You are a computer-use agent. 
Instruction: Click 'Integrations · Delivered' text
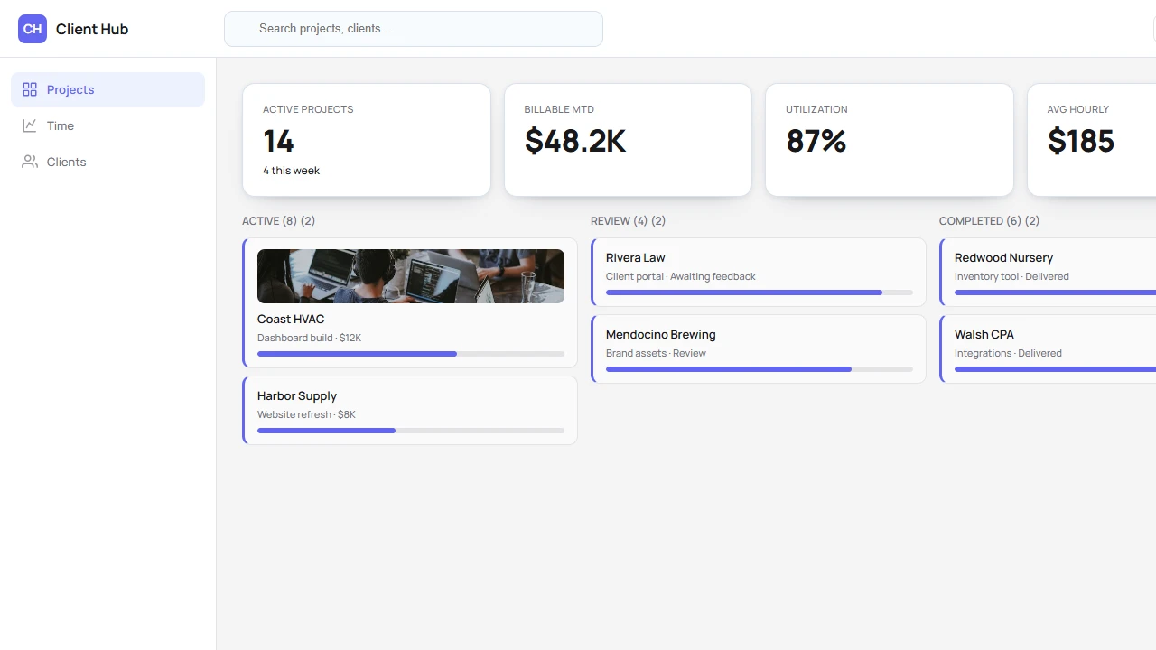pos(1008,353)
